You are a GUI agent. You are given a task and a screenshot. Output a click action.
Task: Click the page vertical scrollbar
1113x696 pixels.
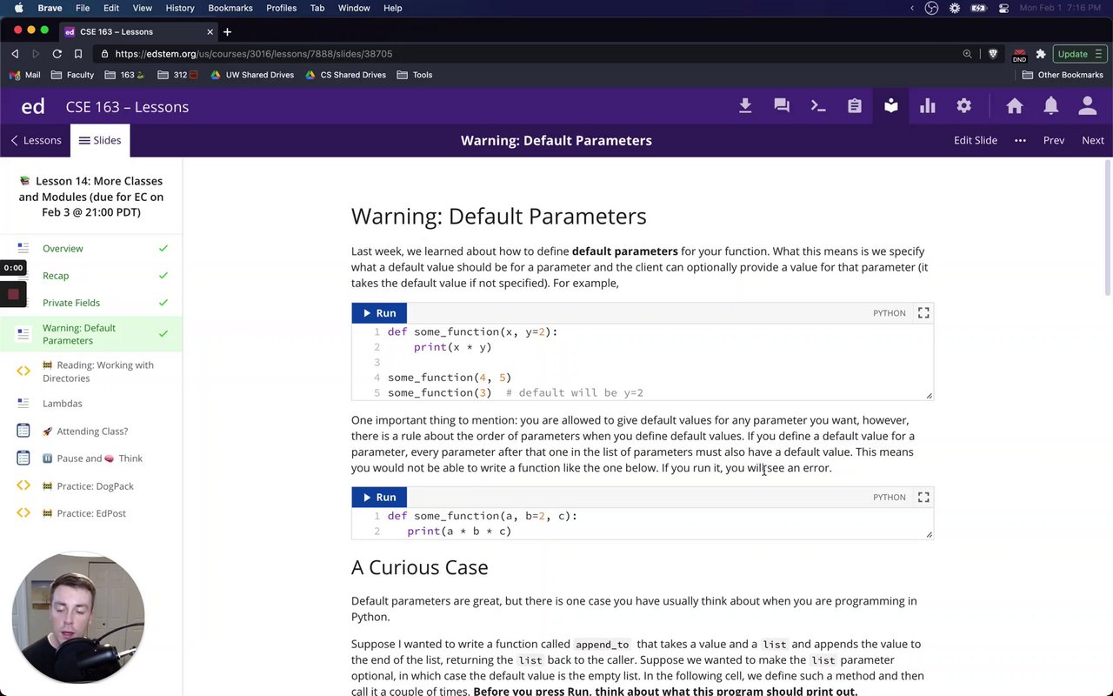pyautogui.click(x=1108, y=228)
